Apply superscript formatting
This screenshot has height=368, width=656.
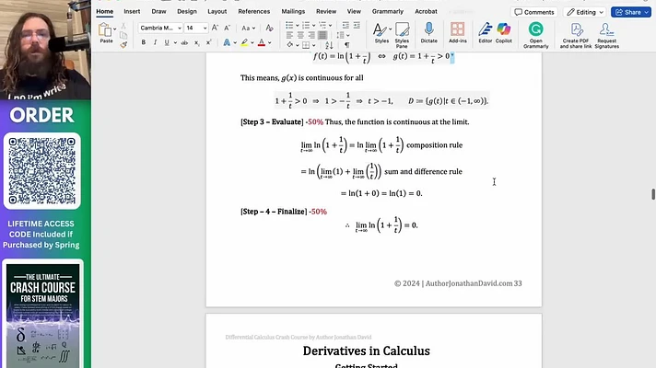click(x=208, y=42)
